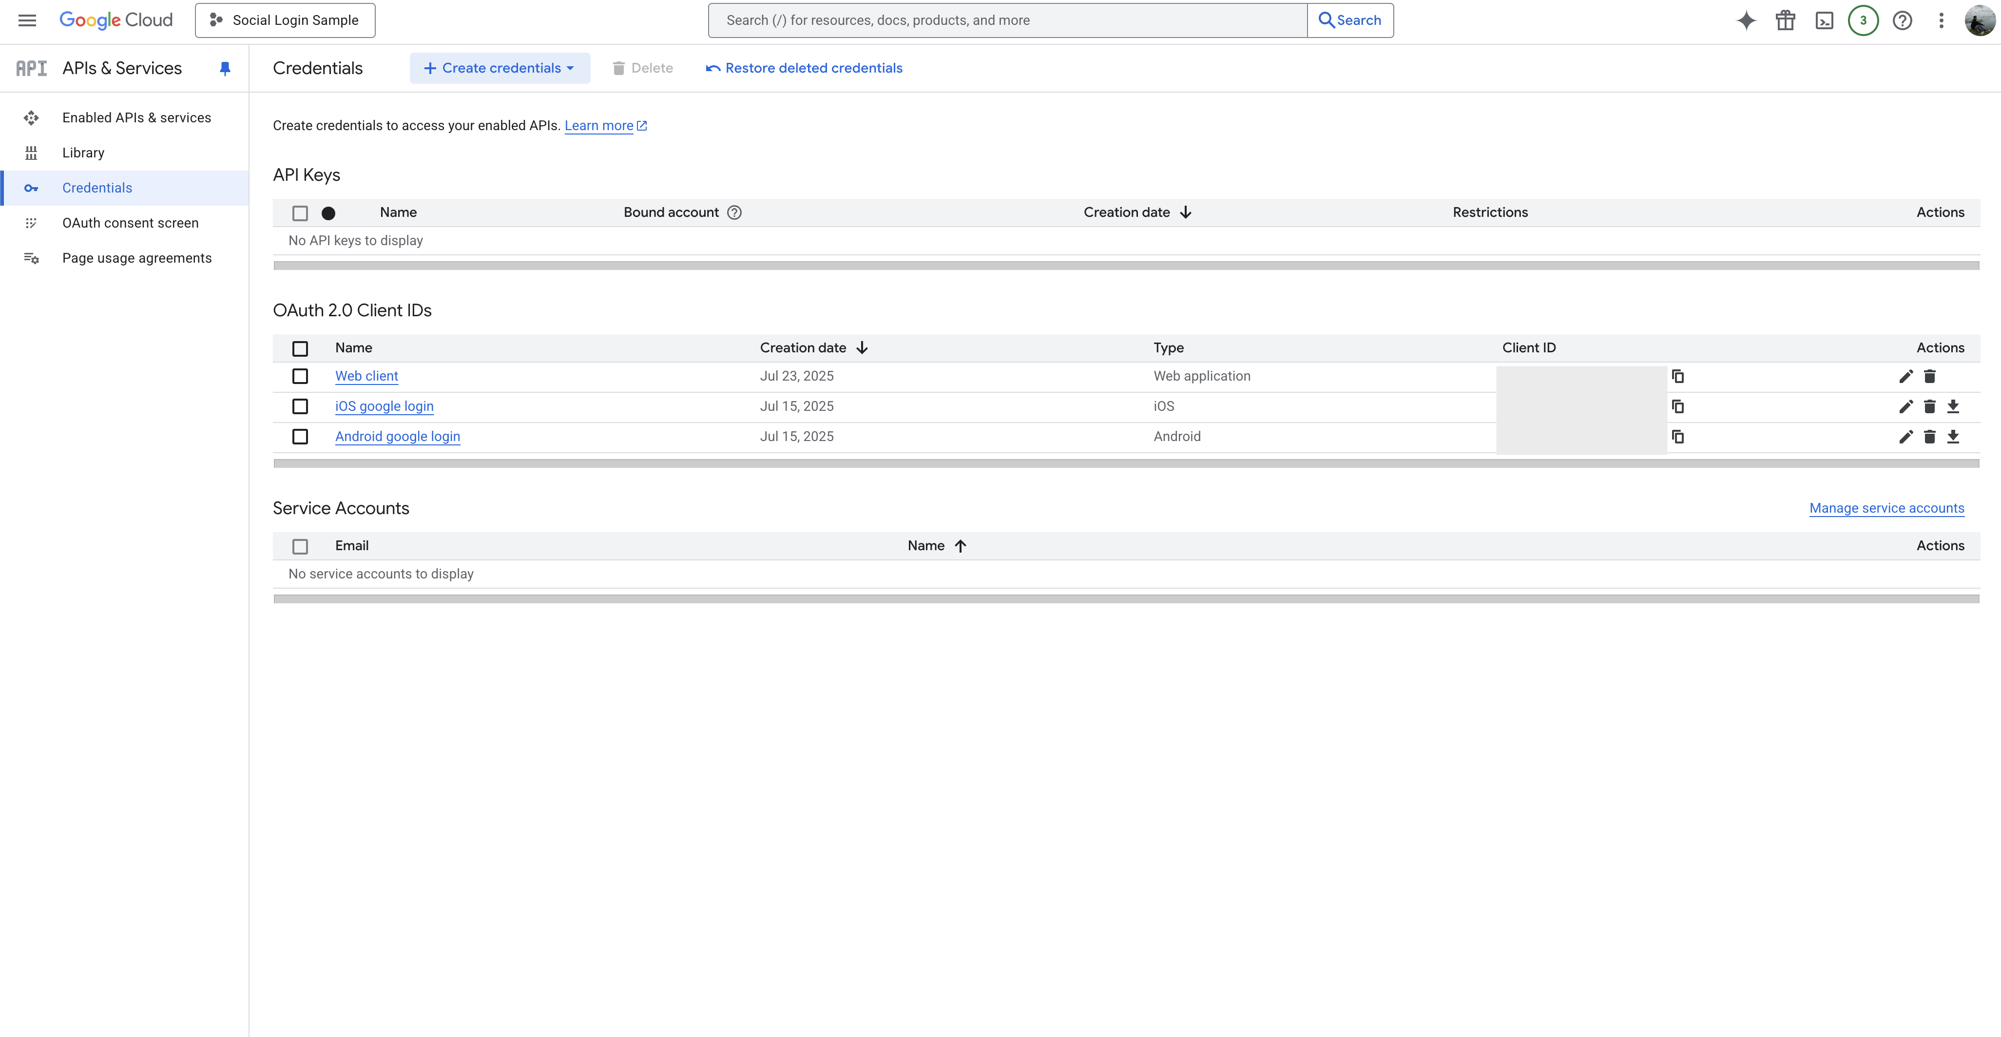Edit the iOS google login client
Image resolution: width=2001 pixels, height=1037 pixels.
[x=1905, y=407]
